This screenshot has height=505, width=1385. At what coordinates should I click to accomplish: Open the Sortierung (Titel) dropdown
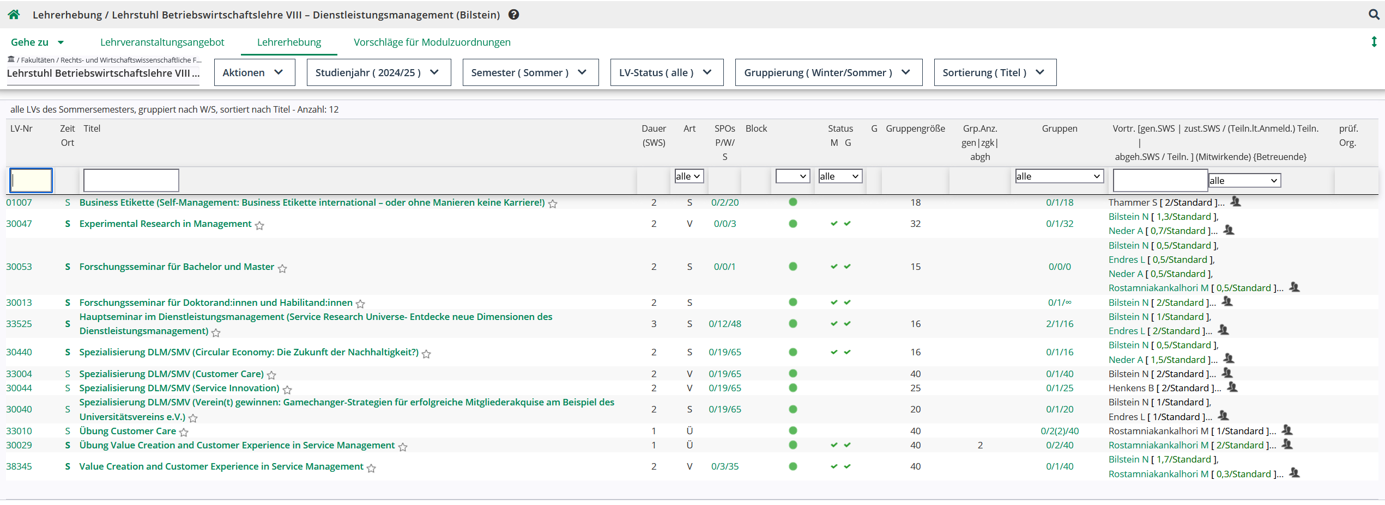tap(994, 72)
